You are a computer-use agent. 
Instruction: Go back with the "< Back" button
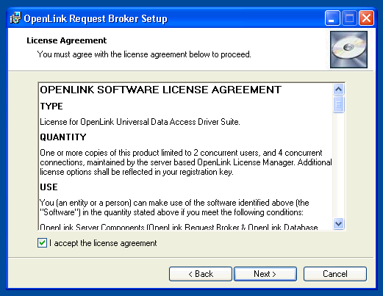coord(201,274)
